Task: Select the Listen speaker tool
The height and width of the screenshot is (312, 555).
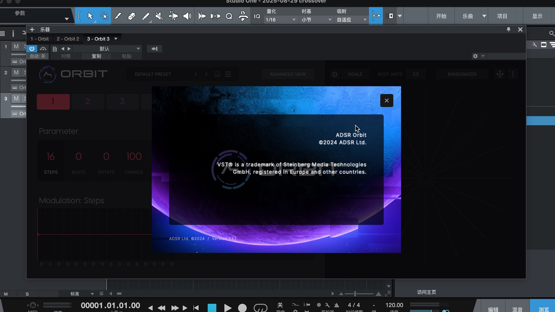Action: (187, 16)
